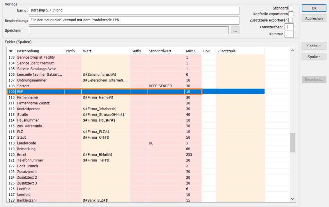
Task: Click the vertical scrollbar thumb
Action: 292,143
